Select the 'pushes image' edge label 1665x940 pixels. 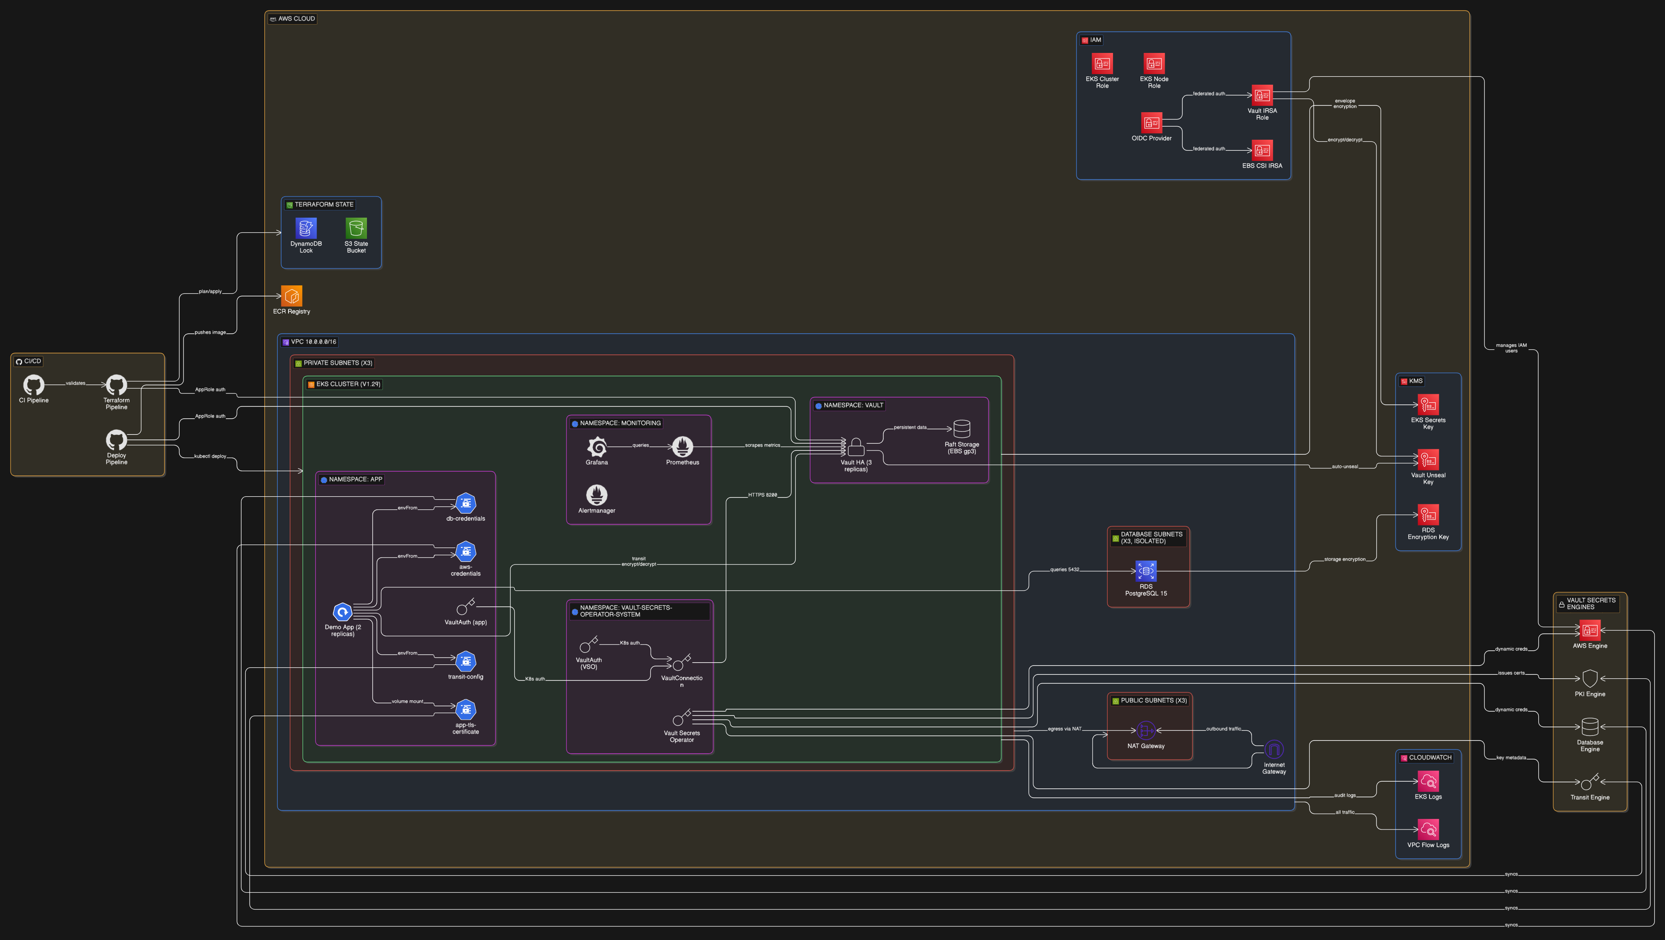pyautogui.click(x=210, y=332)
